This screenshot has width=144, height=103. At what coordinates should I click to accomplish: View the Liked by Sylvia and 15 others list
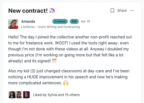(56, 95)
